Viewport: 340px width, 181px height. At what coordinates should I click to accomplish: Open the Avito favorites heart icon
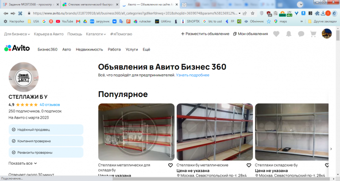(x=276, y=34)
